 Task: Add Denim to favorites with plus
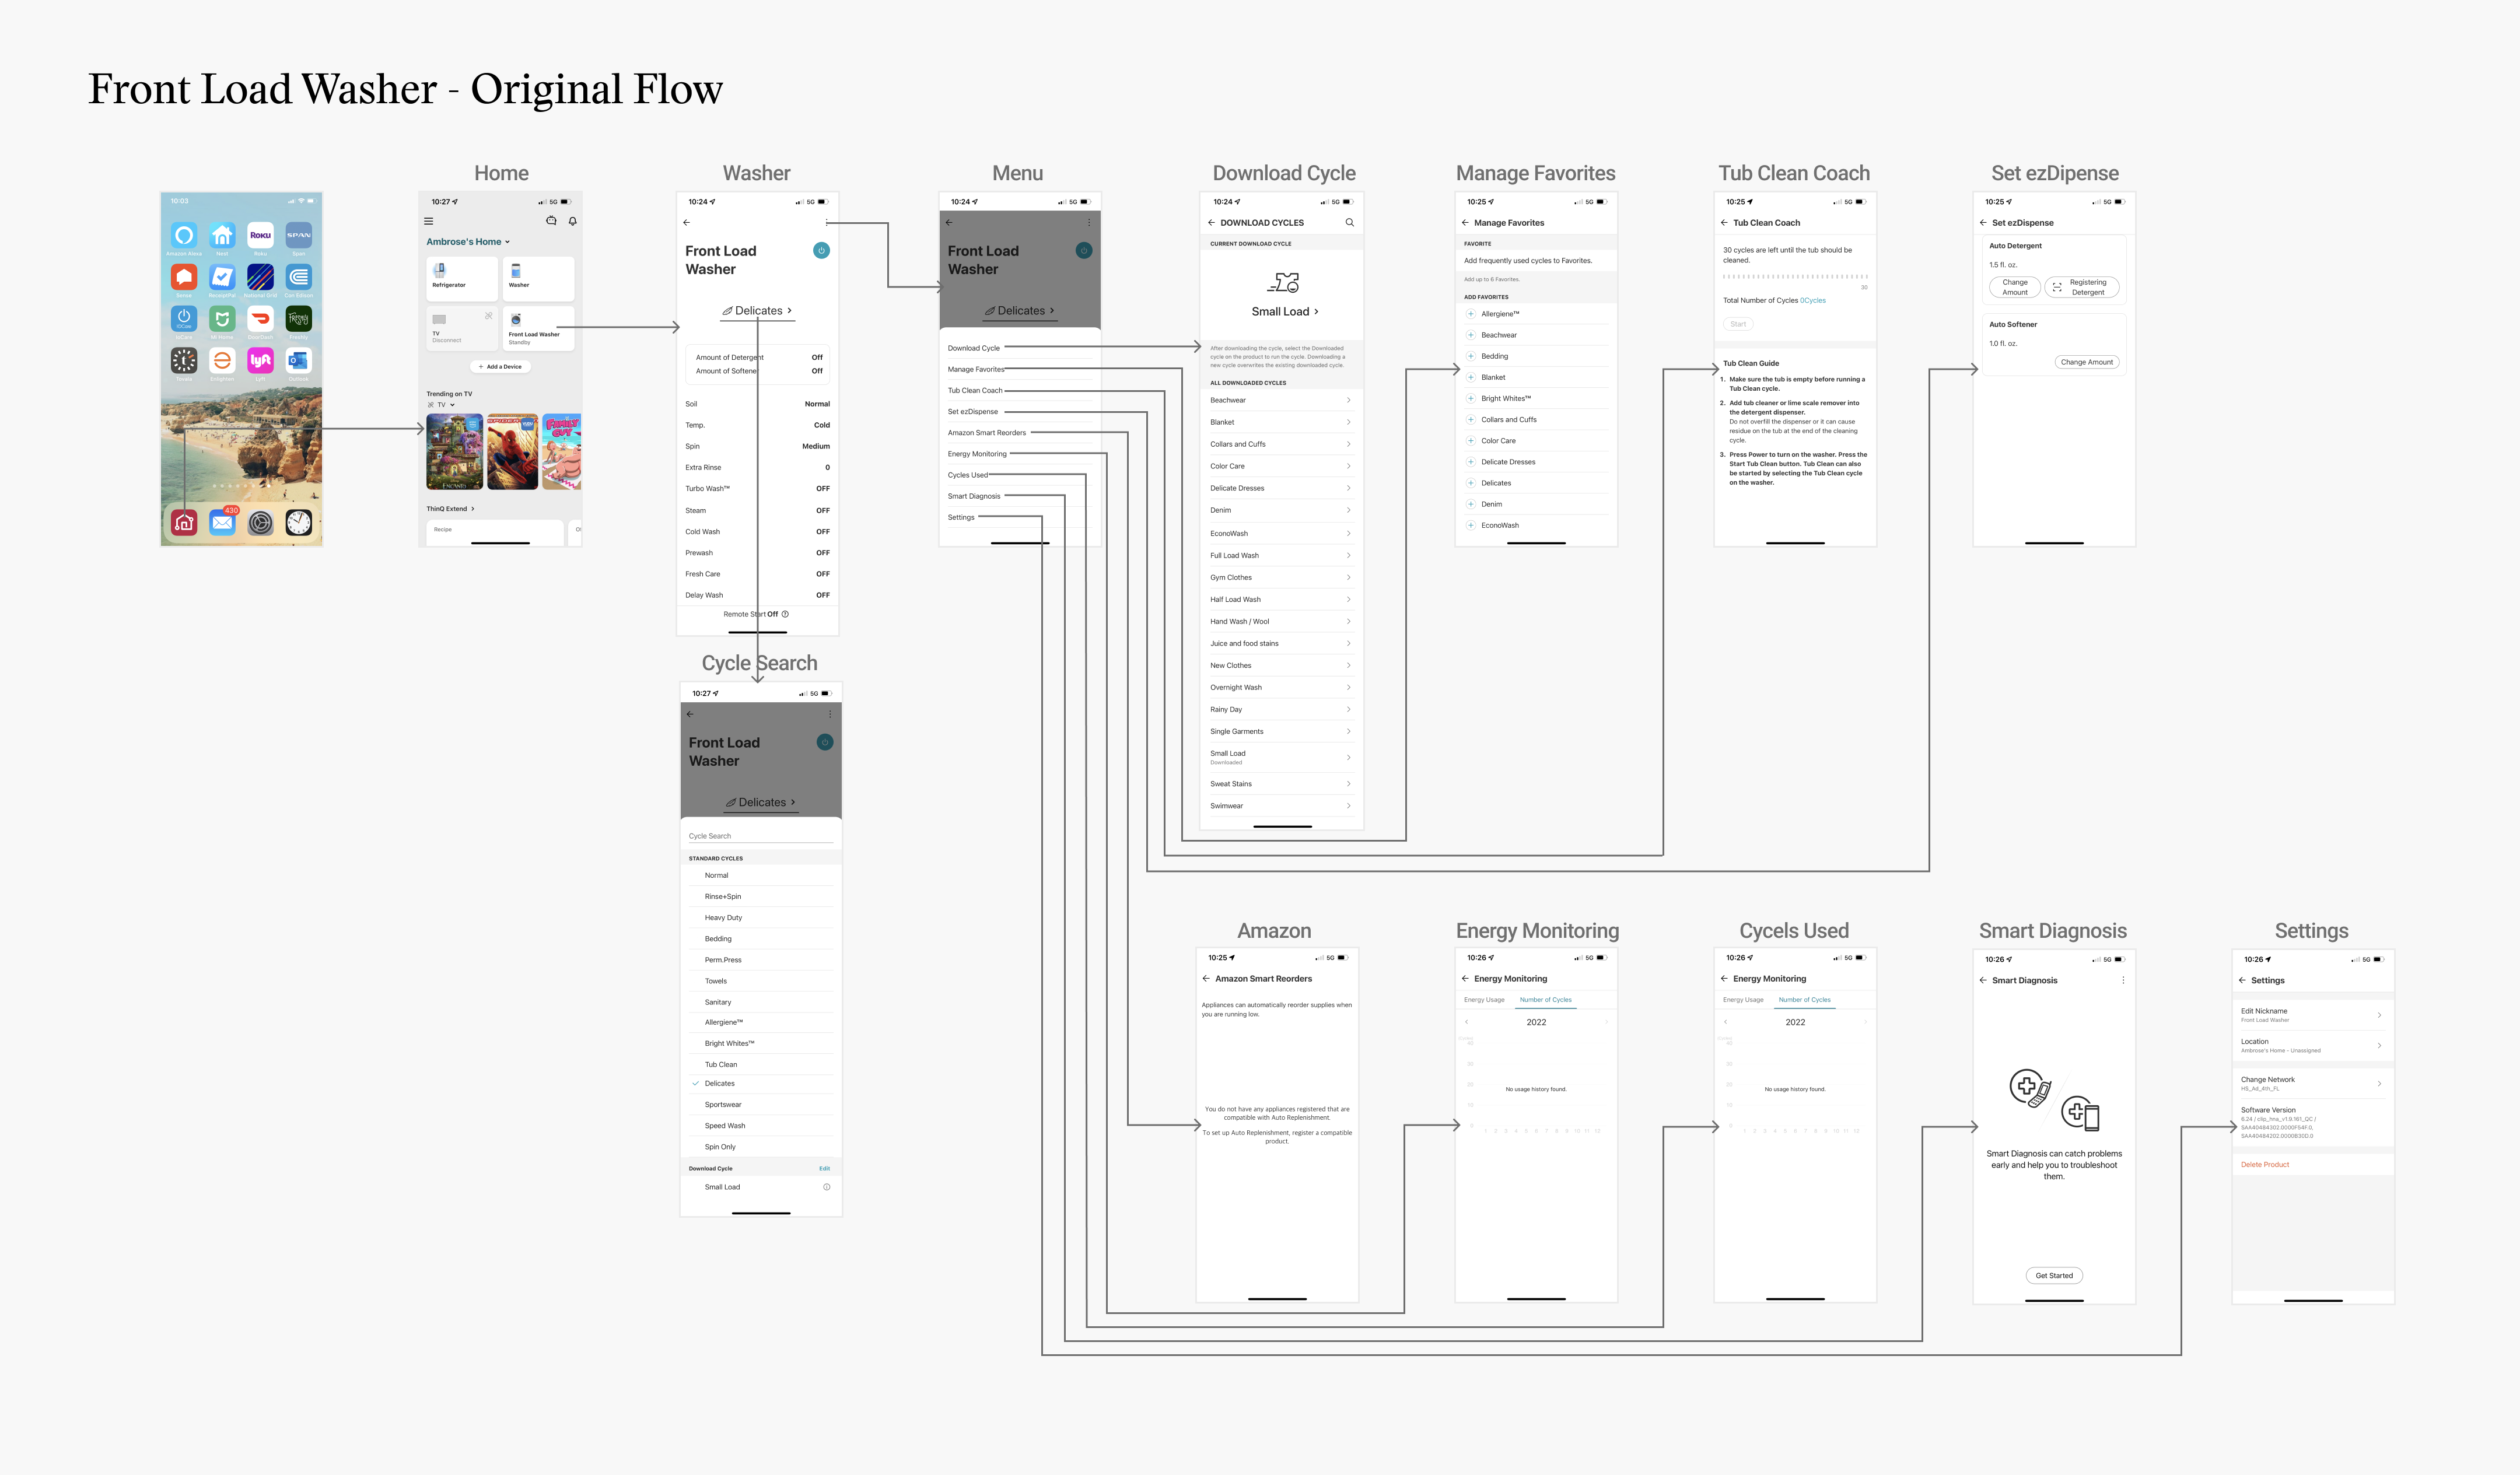(1471, 504)
